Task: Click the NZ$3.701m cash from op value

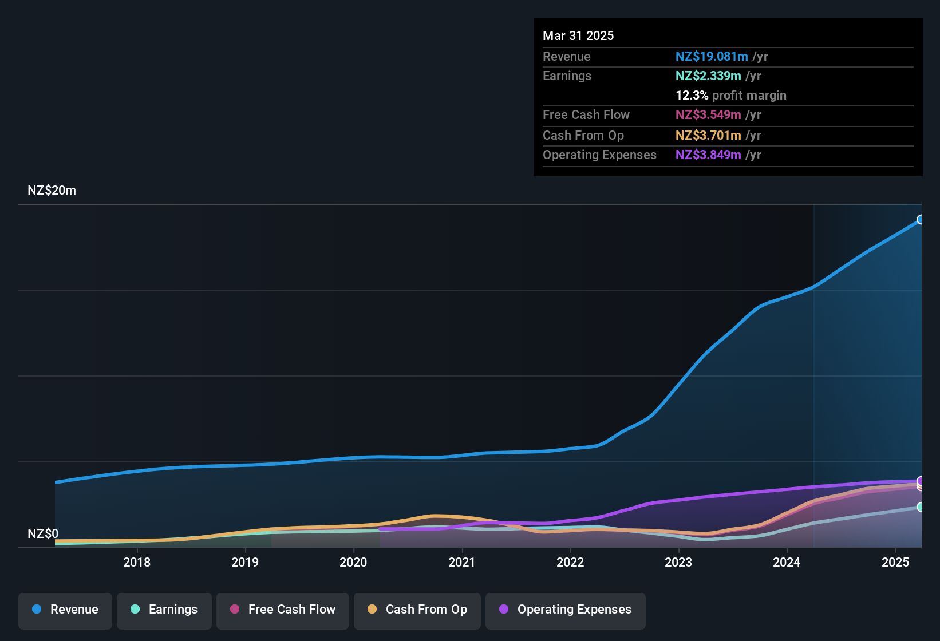Action: point(708,136)
